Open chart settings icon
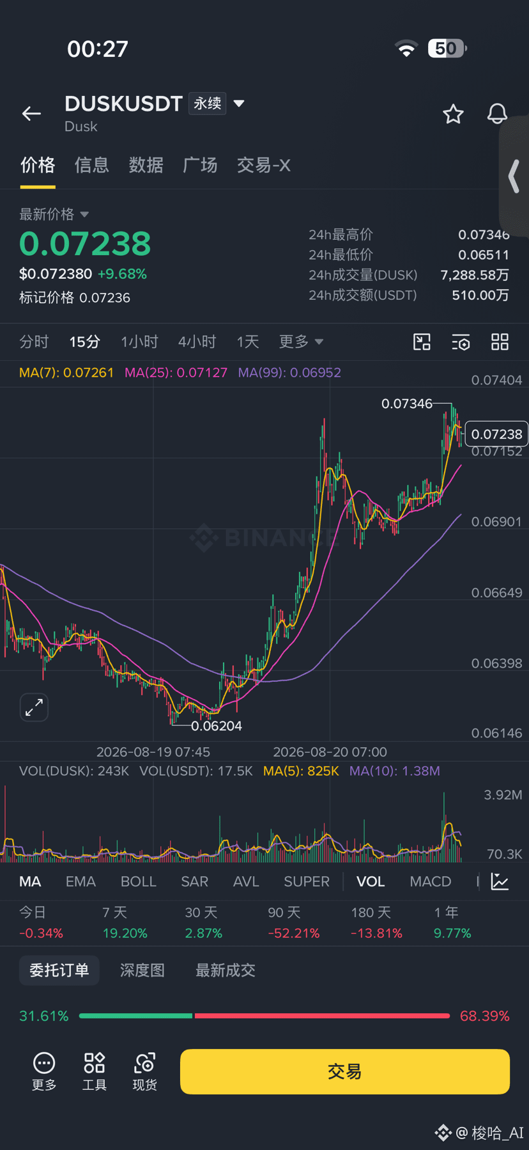The width and height of the screenshot is (529, 1150). 461,342
